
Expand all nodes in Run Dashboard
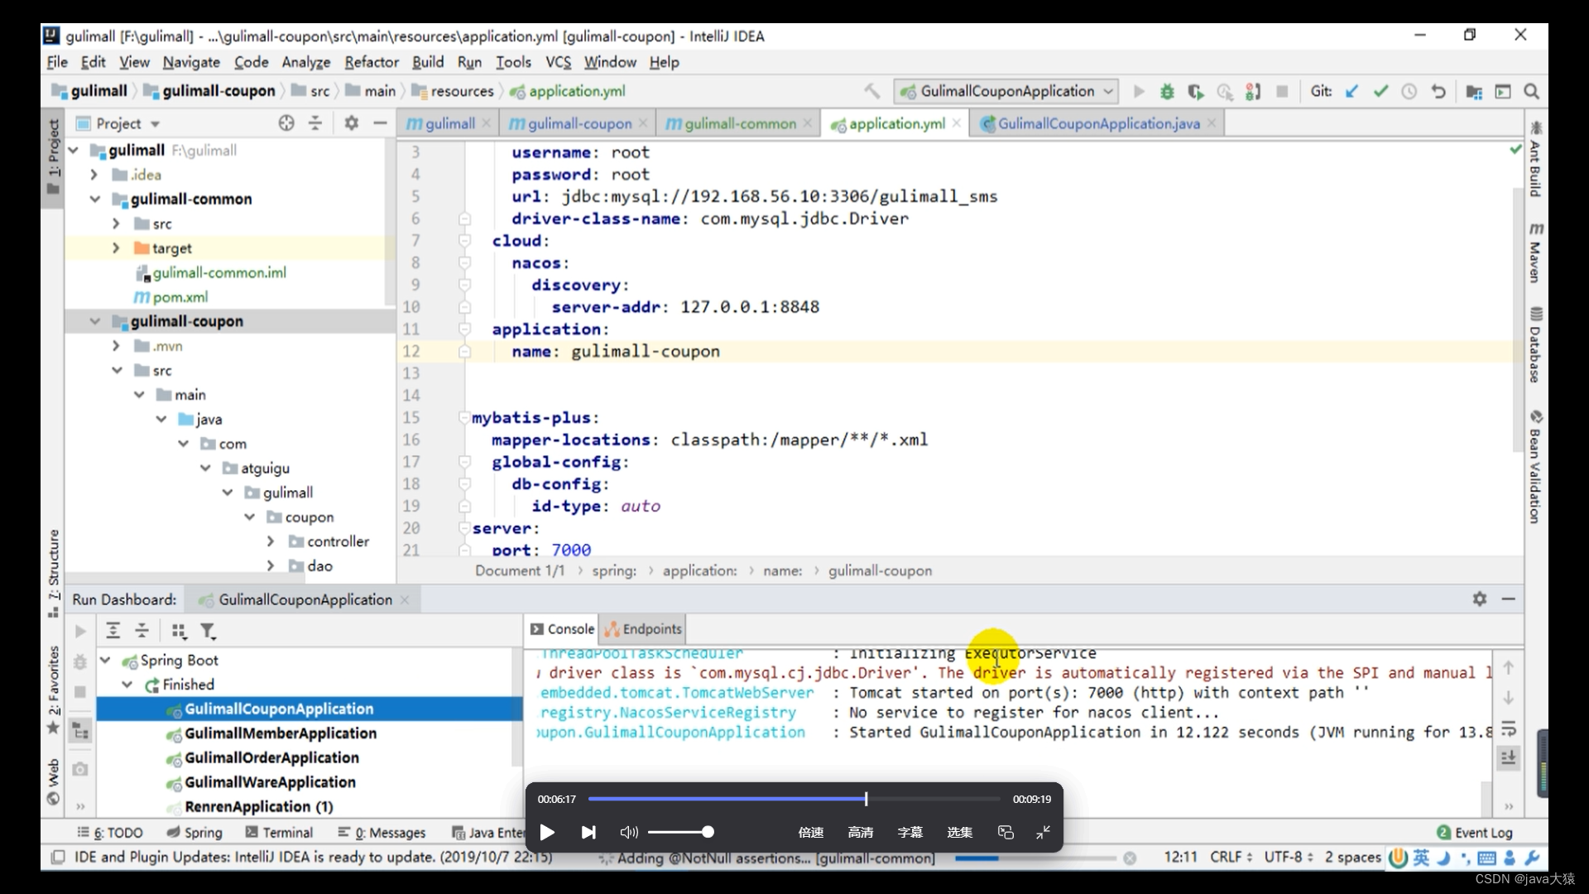tap(113, 631)
